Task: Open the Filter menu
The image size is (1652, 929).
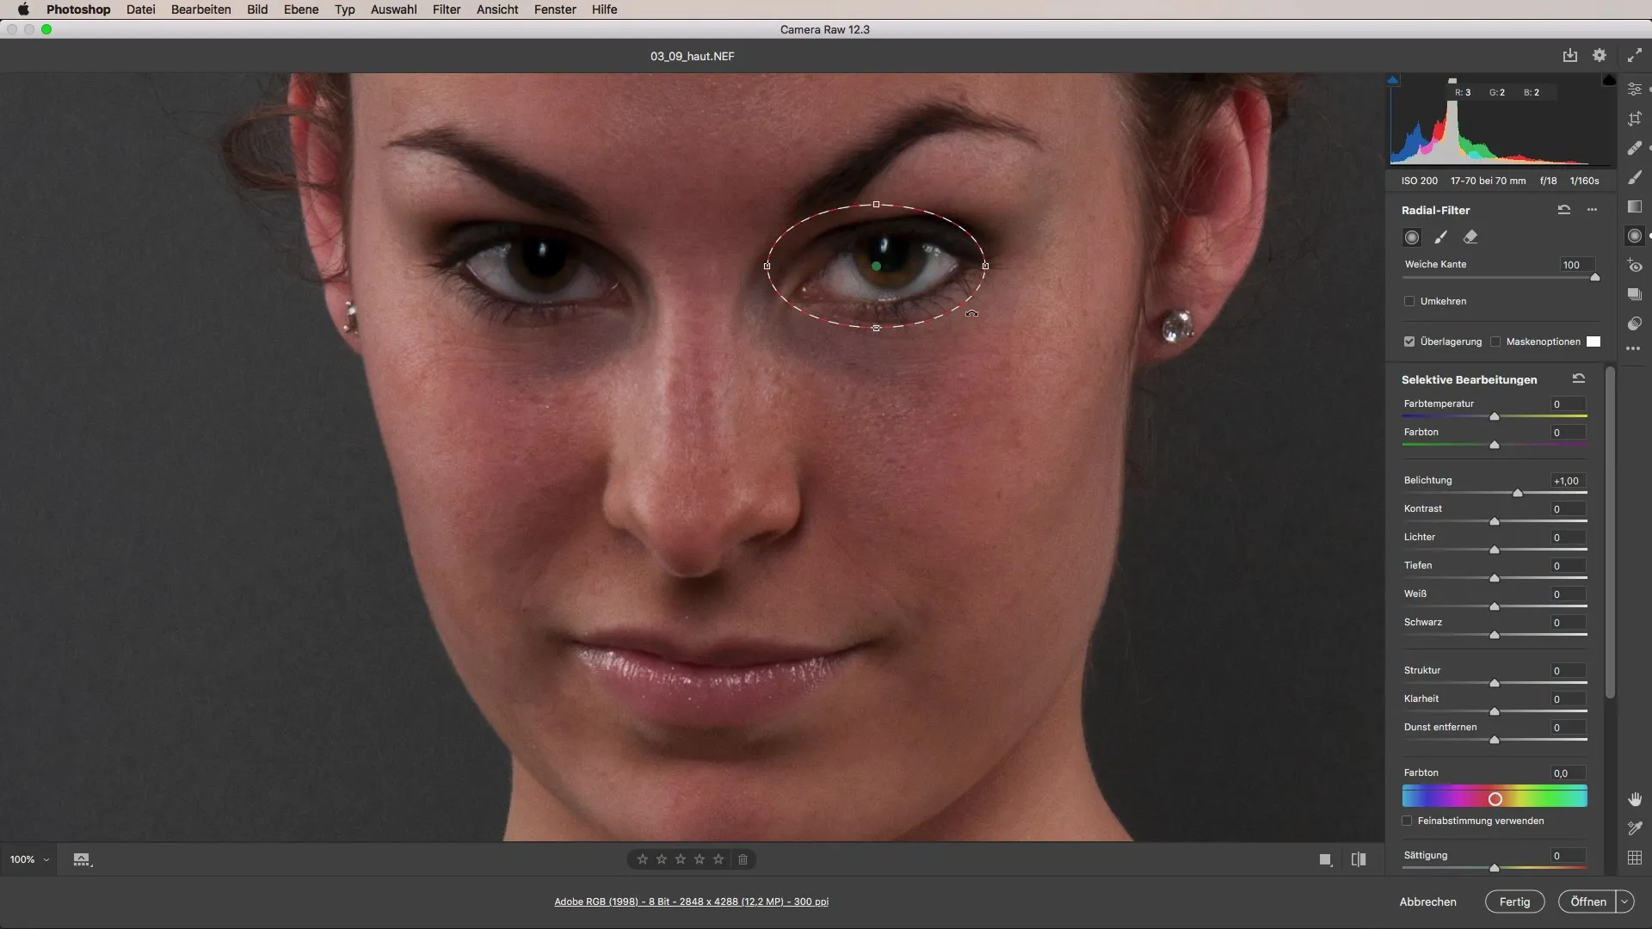Action: pos(447,9)
